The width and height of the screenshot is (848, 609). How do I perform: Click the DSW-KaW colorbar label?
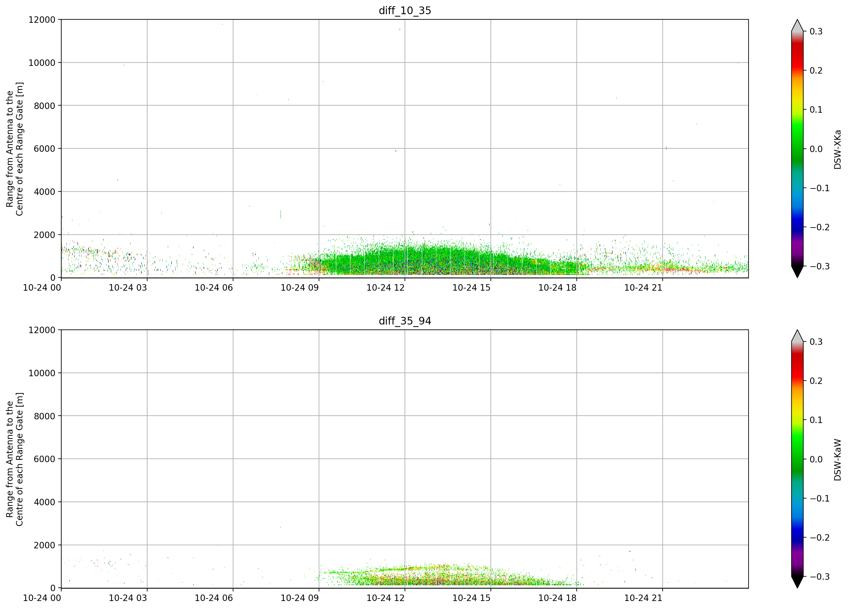point(838,460)
